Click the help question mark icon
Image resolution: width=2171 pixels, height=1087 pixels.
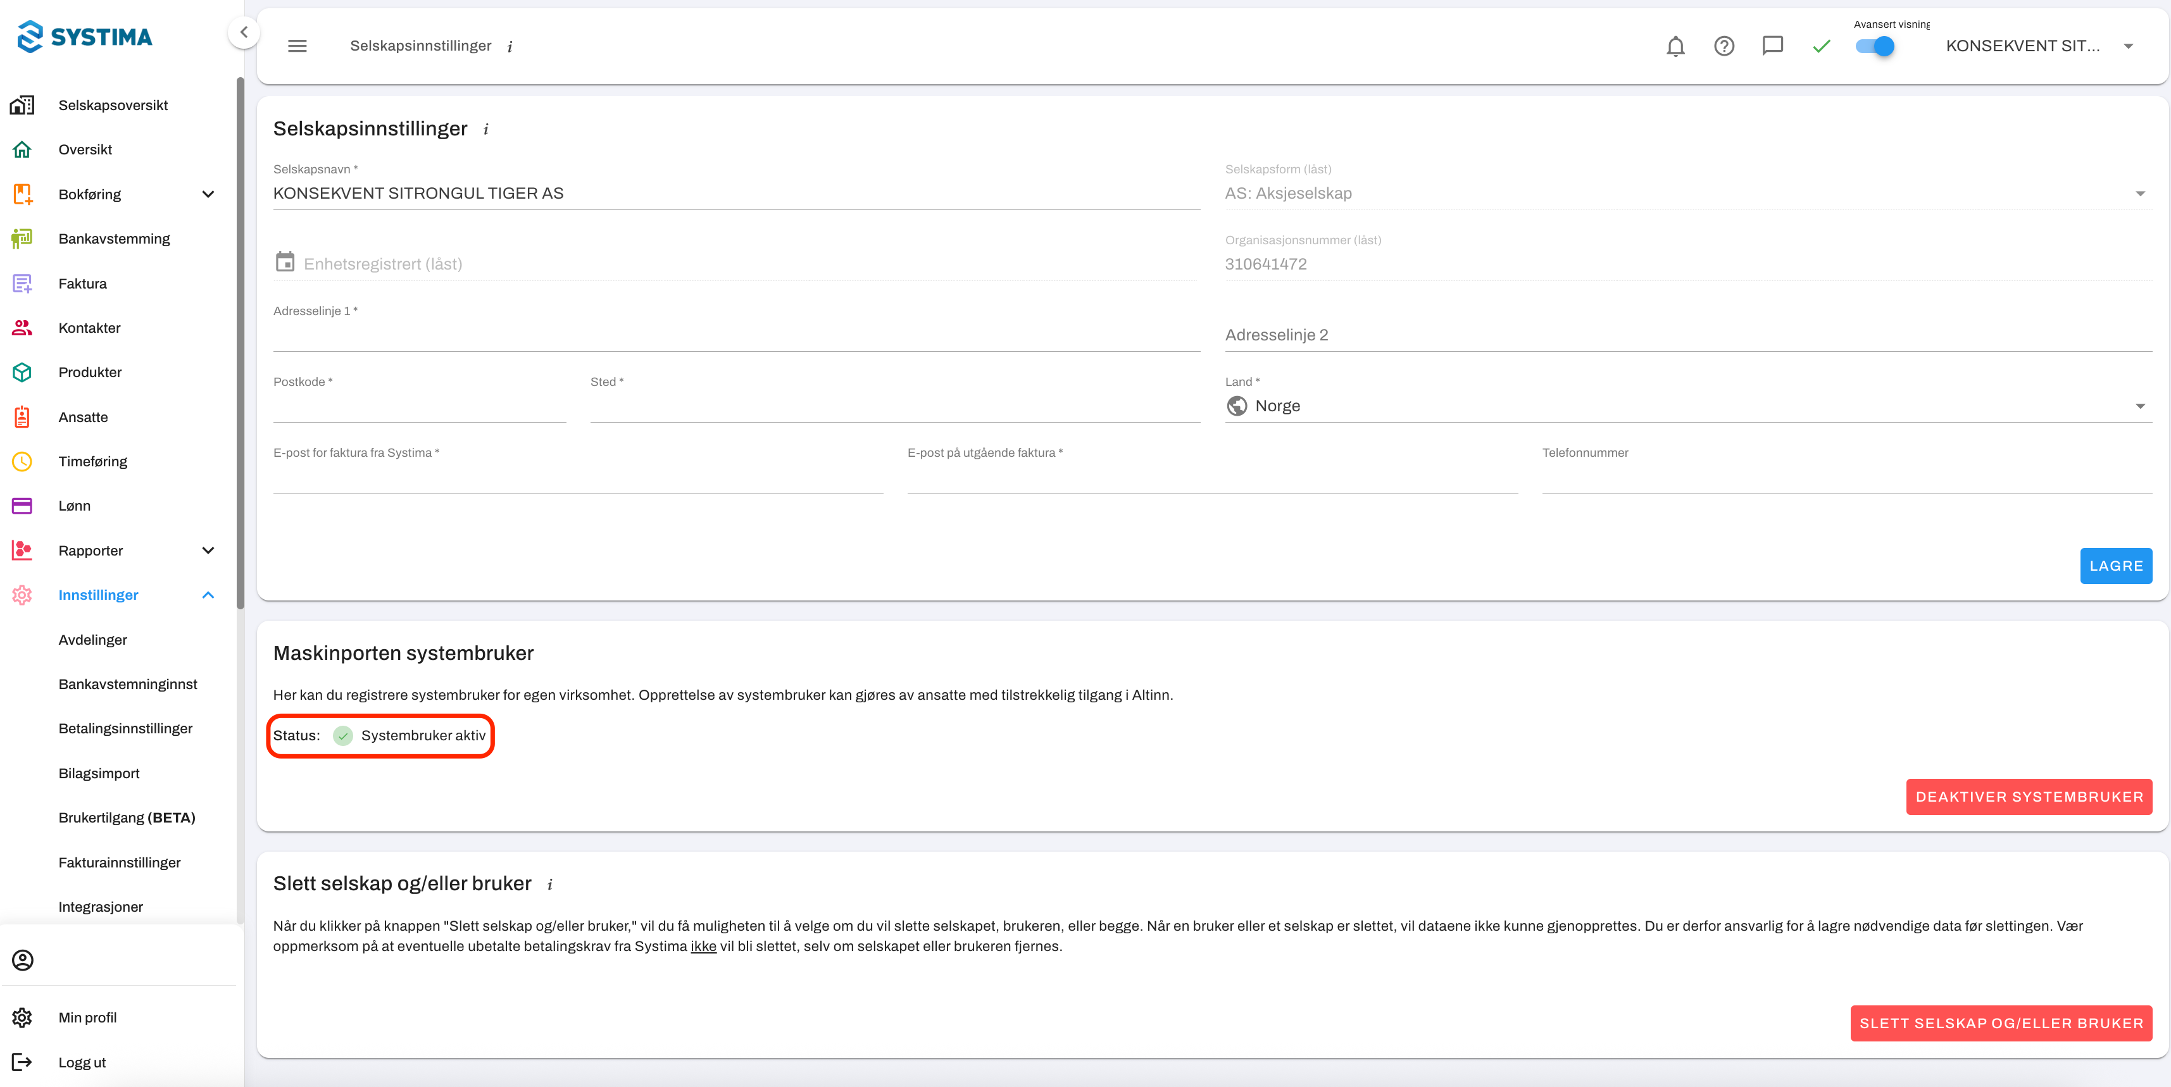[1724, 46]
